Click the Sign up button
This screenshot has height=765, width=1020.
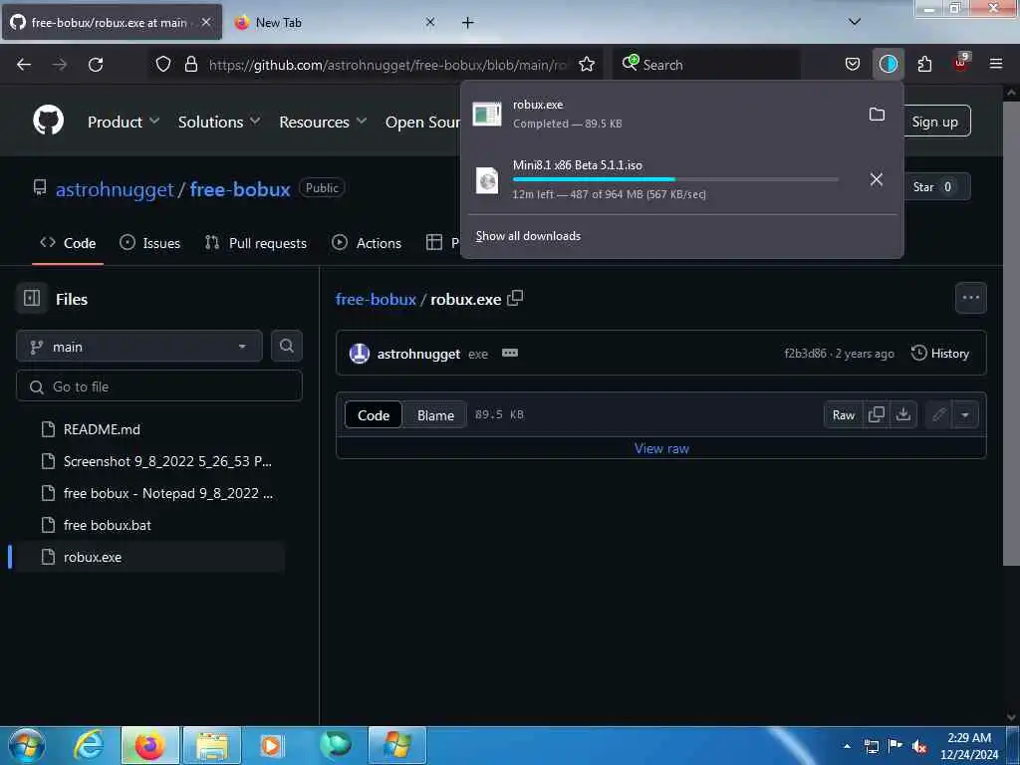934,122
